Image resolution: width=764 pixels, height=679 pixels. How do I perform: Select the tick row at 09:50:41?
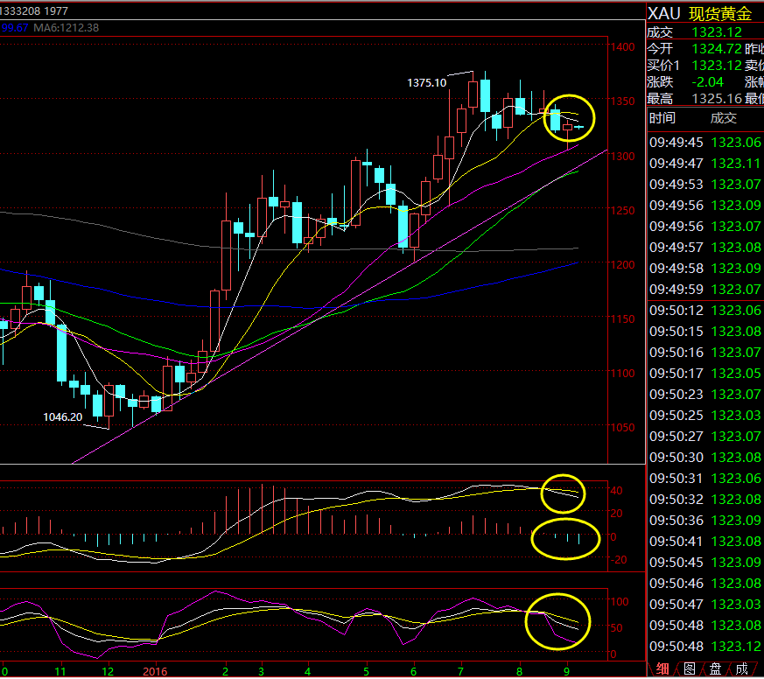coord(705,541)
